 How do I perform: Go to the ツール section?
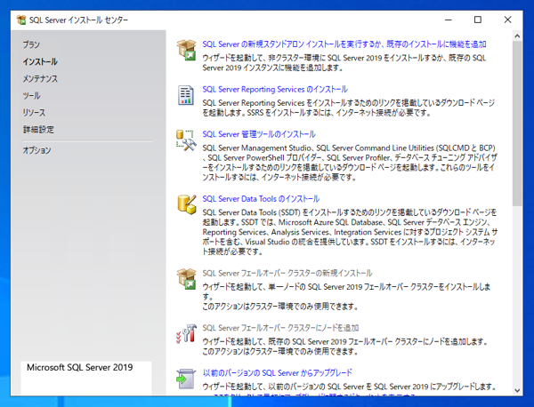[x=32, y=96]
